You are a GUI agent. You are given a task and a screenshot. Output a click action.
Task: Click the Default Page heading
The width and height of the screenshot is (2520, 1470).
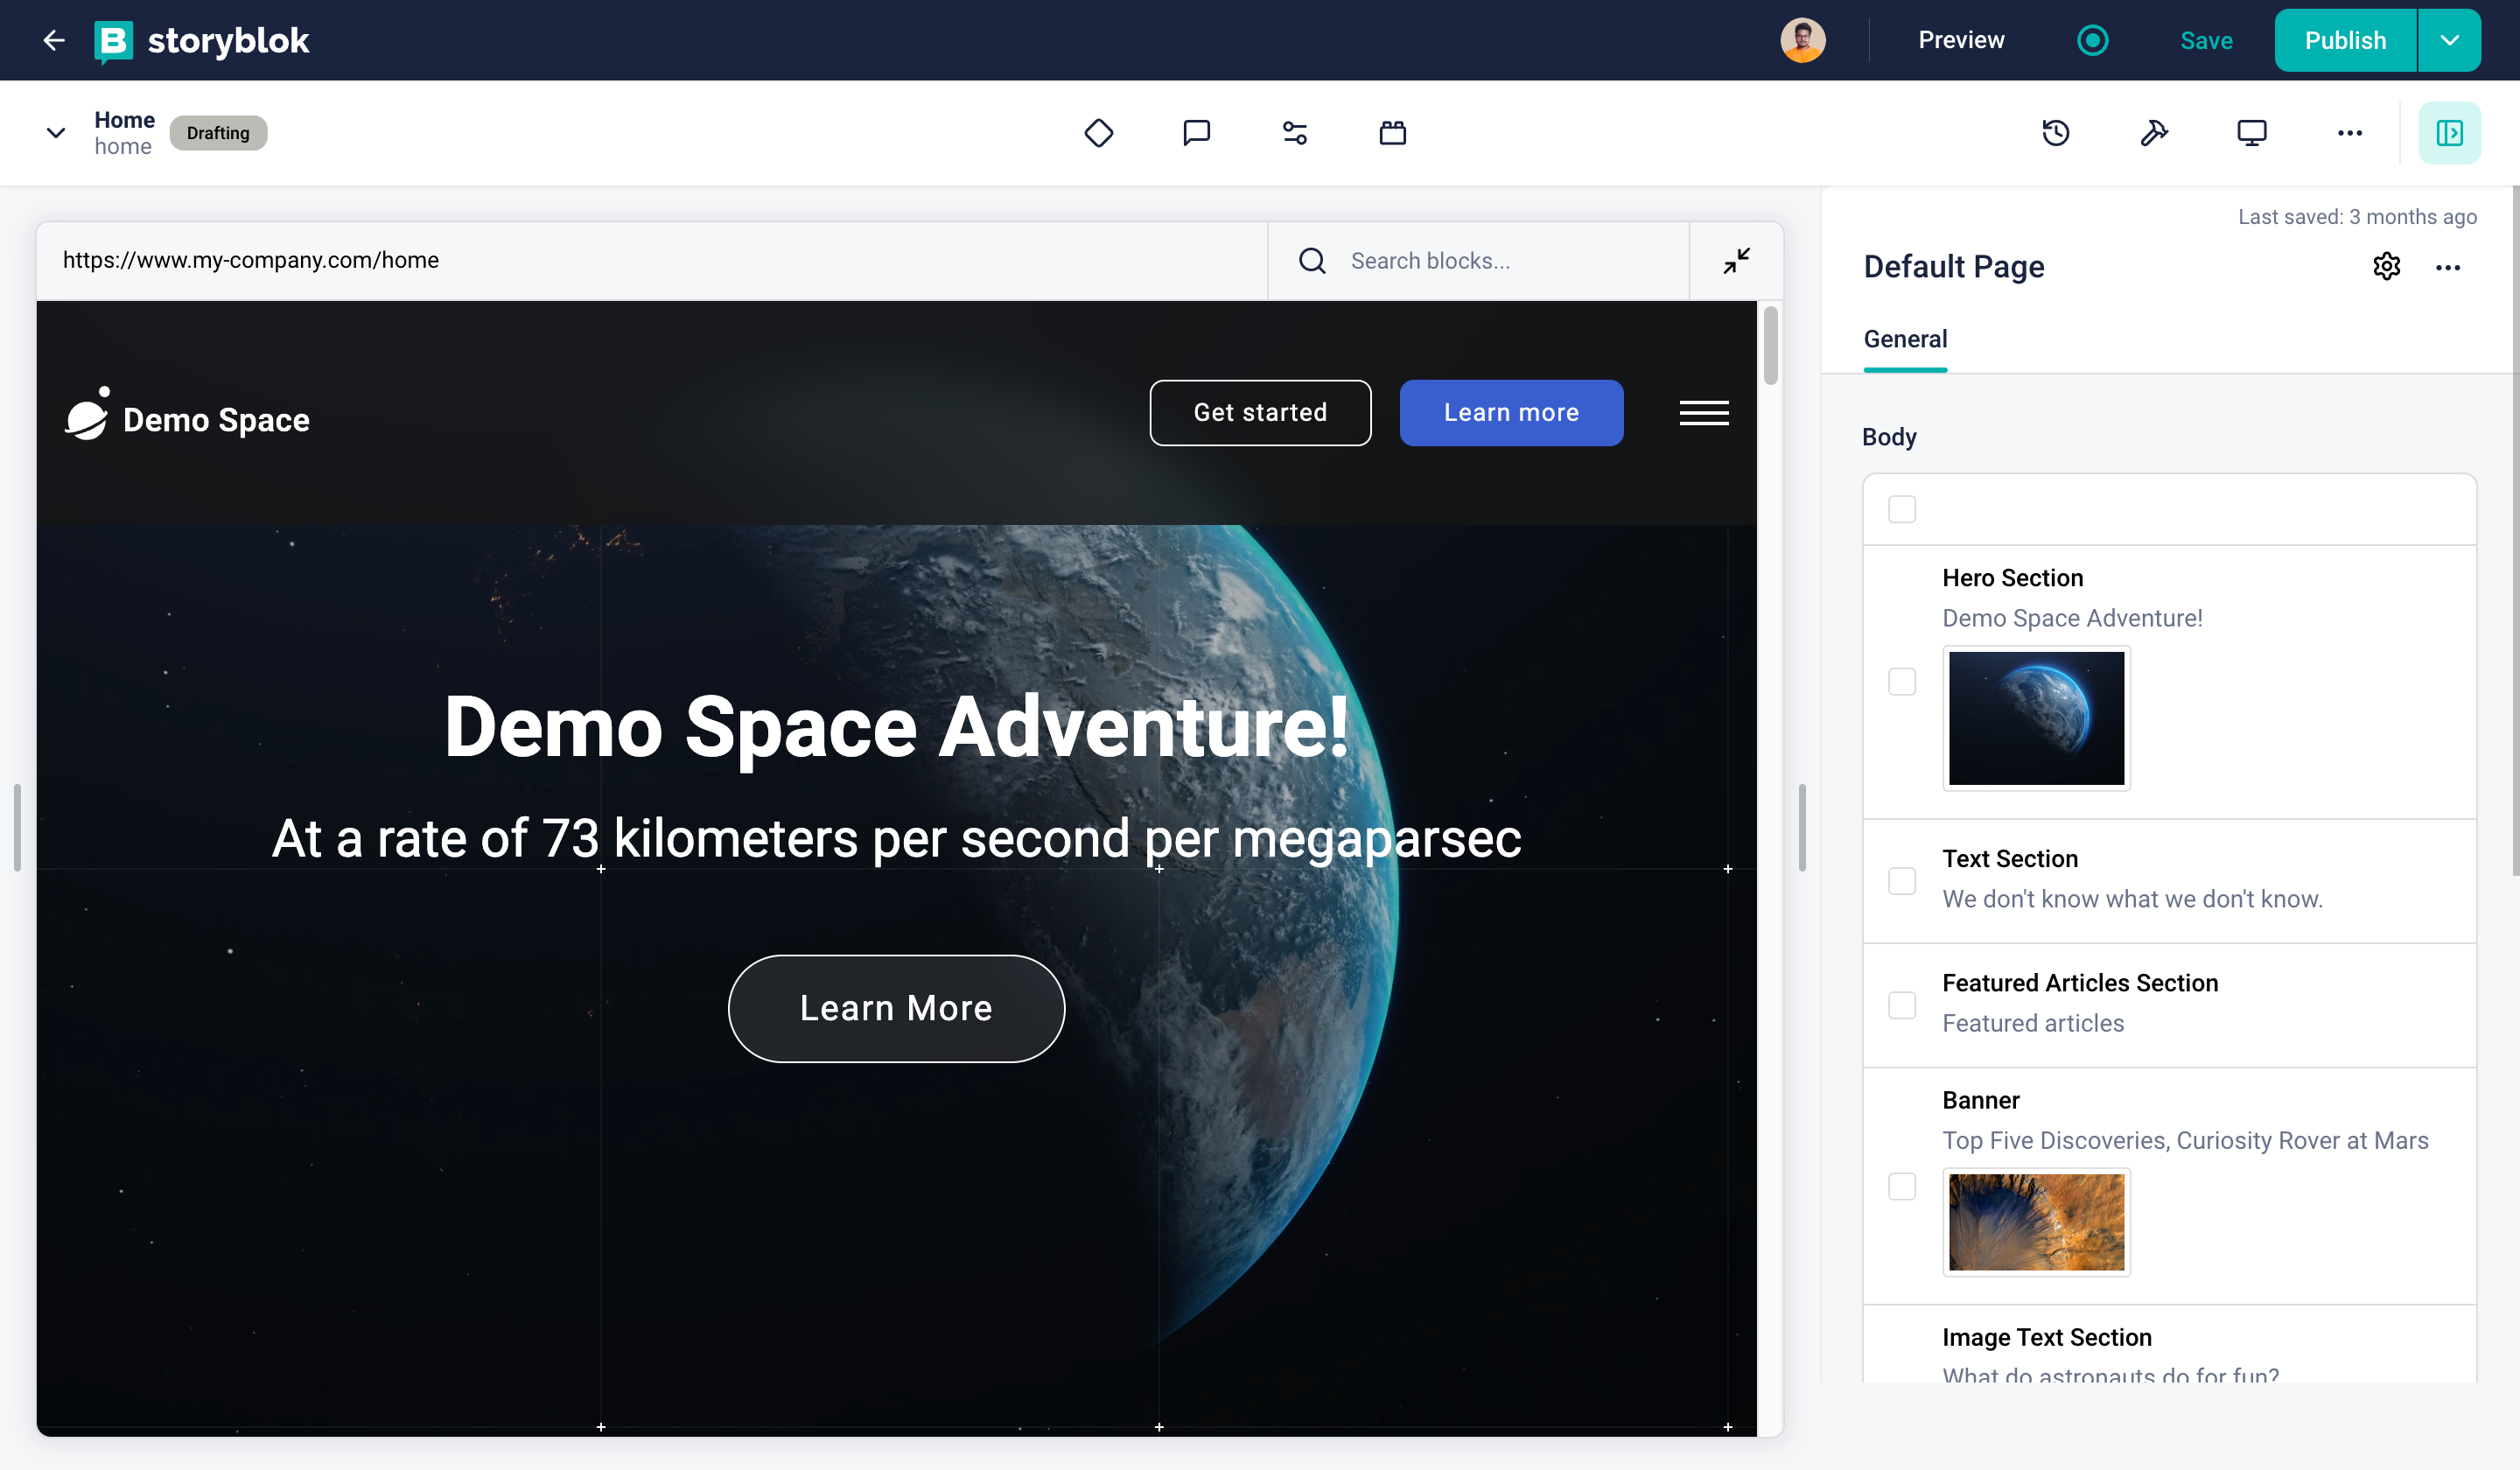coord(1953,266)
